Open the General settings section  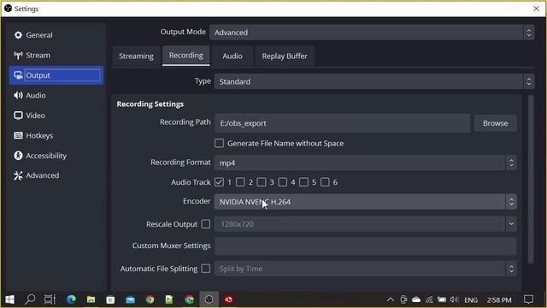56,35
